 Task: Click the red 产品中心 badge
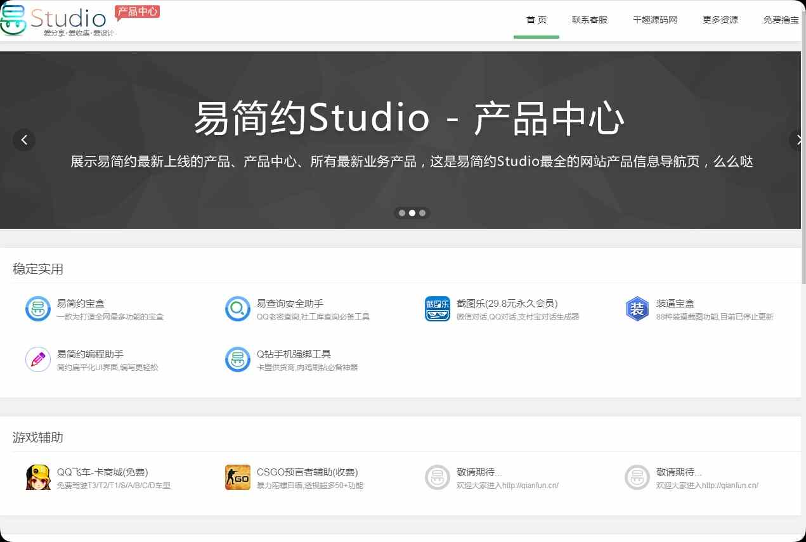pyautogui.click(x=137, y=11)
